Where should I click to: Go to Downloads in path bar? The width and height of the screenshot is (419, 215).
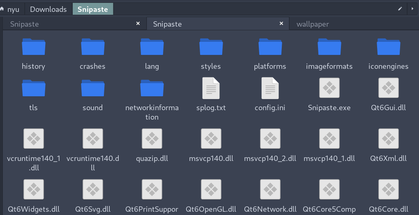(x=48, y=9)
